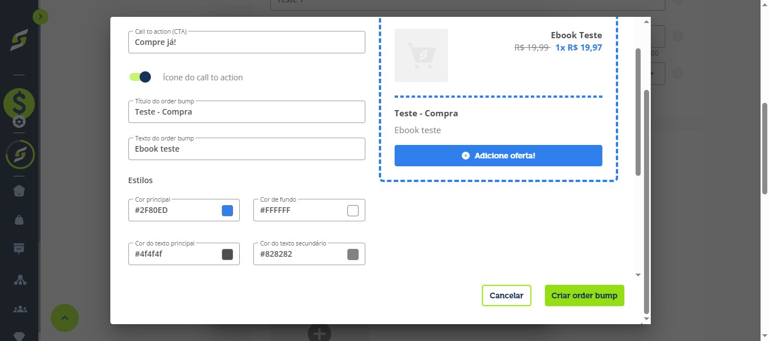Click Cancelar to dismiss the dialog

pos(506,295)
